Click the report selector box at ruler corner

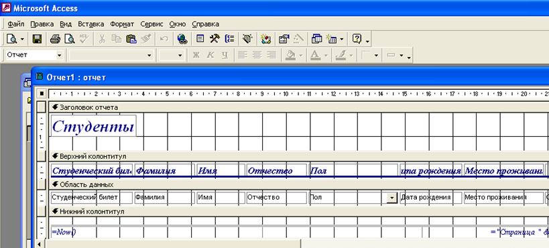(x=42, y=94)
